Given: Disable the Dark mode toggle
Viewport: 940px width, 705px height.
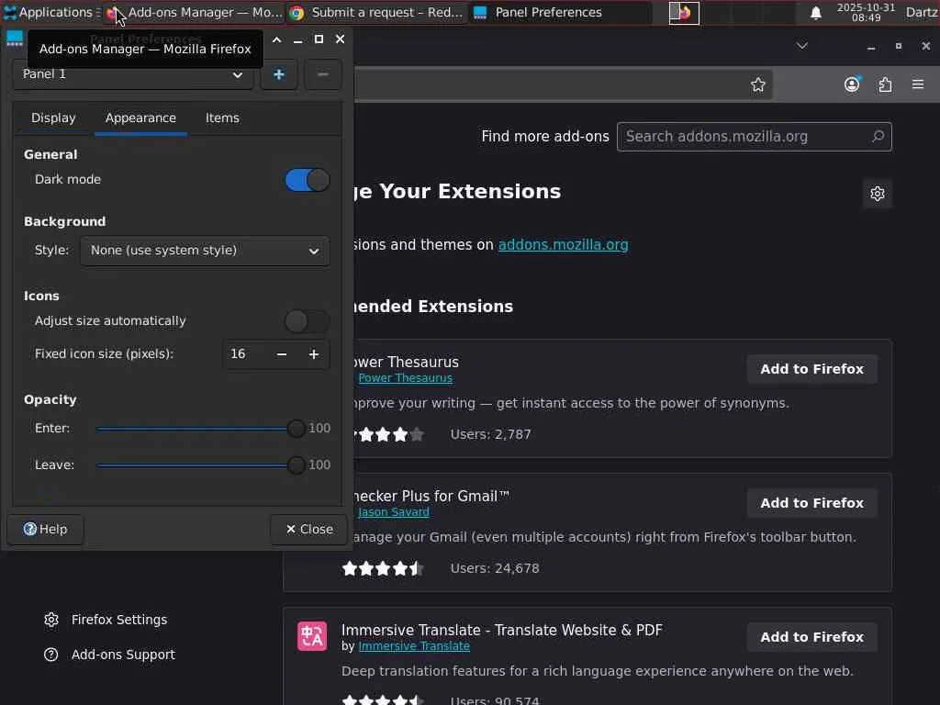Looking at the screenshot, I should [307, 180].
